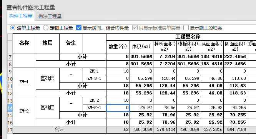Open the 做法工程量 tab
Viewport: 256px width, 139px height.
click(x=50, y=16)
